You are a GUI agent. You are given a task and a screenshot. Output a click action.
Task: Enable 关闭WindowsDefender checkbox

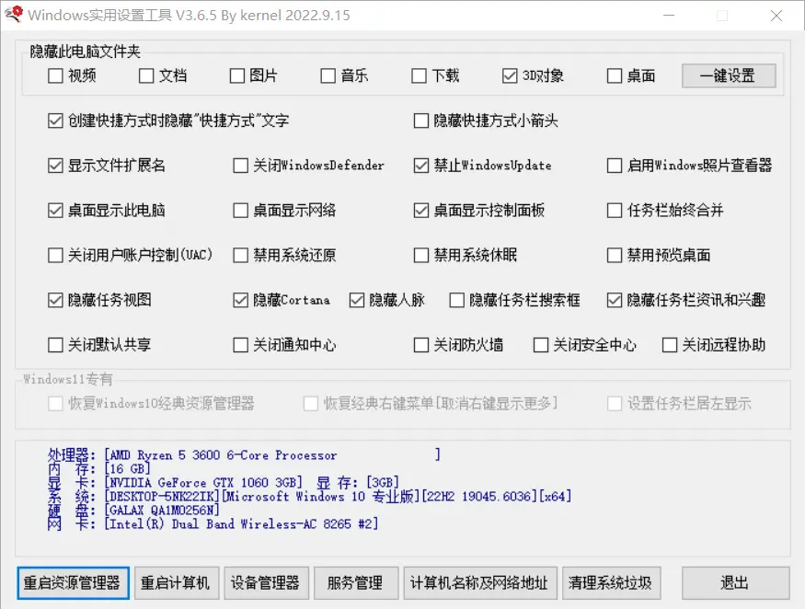coord(240,166)
